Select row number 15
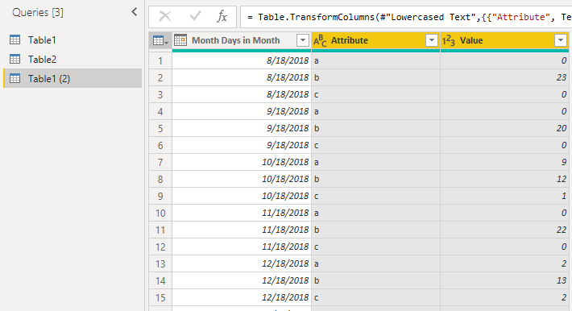 point(160,297)
